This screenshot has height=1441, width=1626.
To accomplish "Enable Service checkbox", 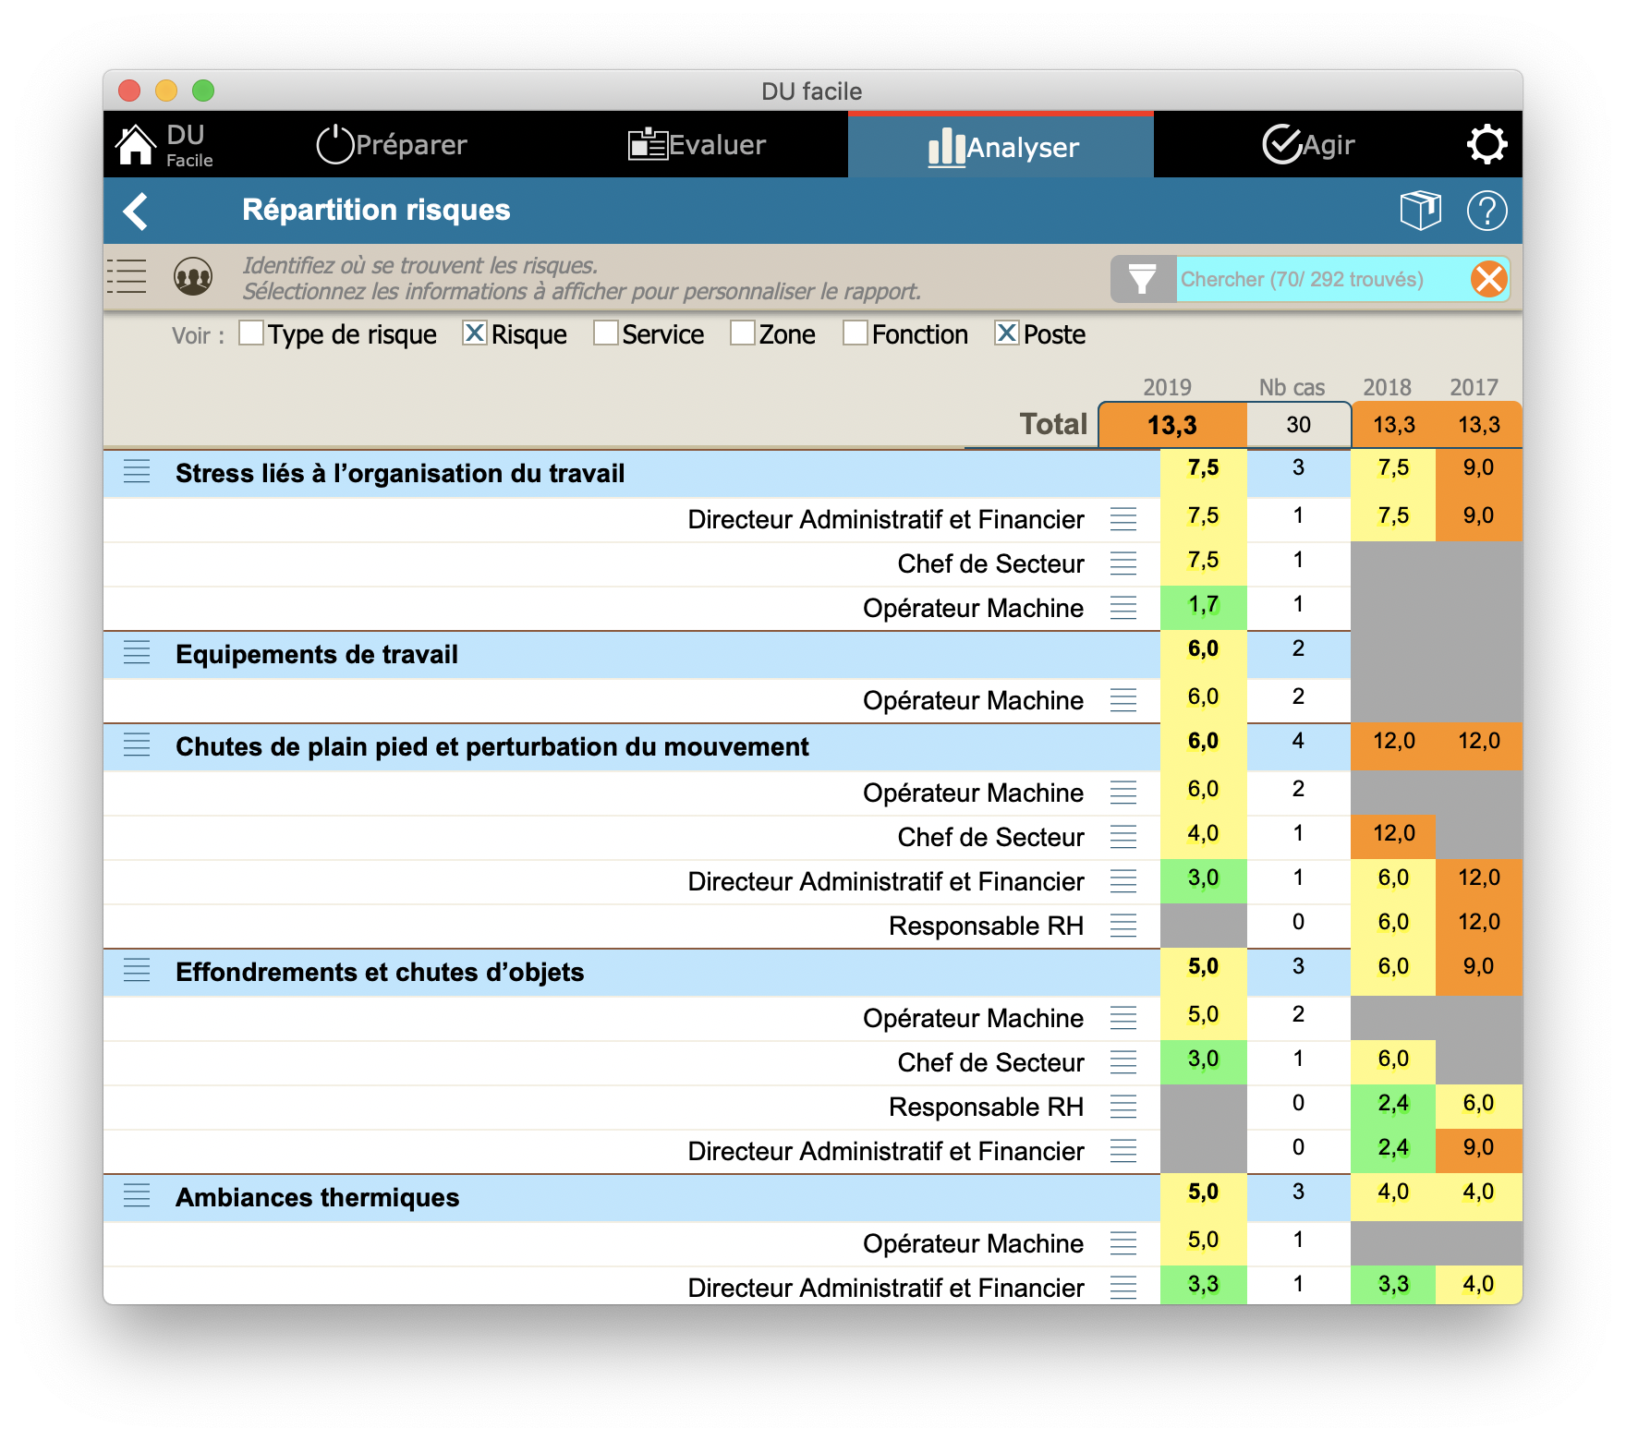I will (605, 333).
